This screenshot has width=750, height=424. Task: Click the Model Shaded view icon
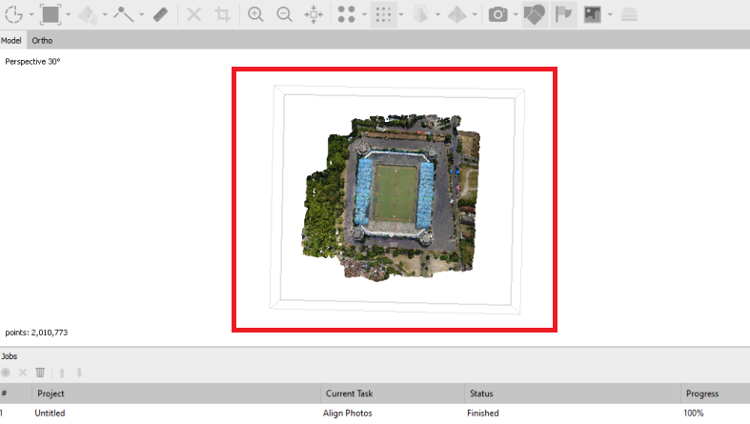420,14
